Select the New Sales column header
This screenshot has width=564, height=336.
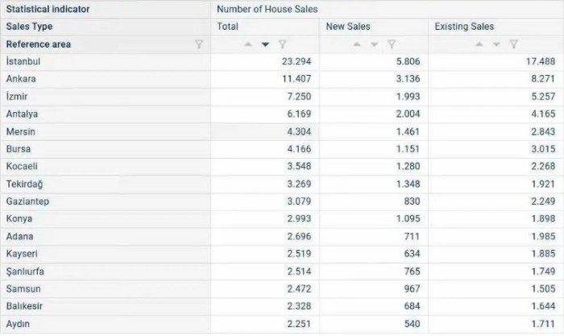coord(348,27)
